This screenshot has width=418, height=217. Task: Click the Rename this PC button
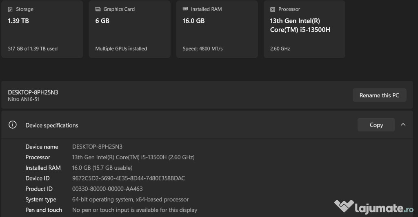point(379,95)
